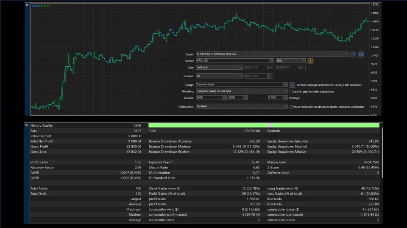Viewport: 407px width, 228px height.
Task: Open the Last year date dropdown
Action: (219, 67)
